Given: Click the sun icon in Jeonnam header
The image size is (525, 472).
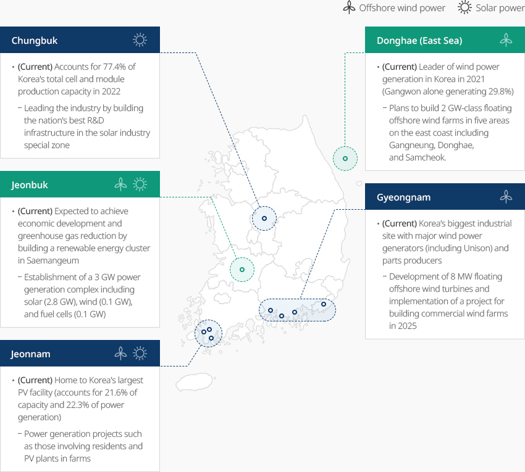Looking at the screenshot, I should 140,354.
